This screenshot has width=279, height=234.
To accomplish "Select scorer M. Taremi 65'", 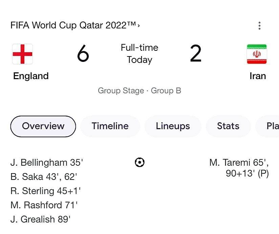I will (239, 163).
